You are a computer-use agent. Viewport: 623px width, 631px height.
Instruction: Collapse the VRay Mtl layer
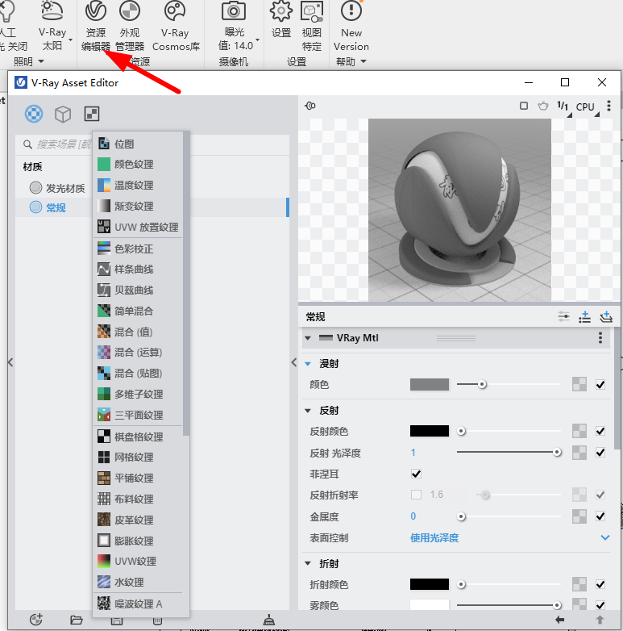pos(308,338)
